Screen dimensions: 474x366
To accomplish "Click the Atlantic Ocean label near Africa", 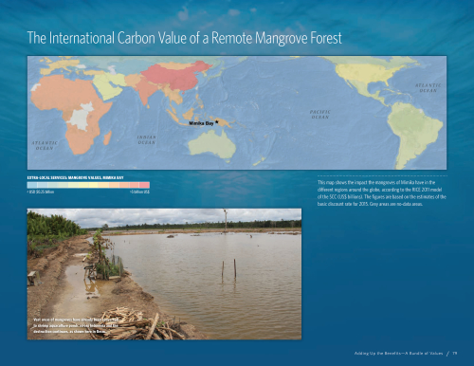I will pyautogui.click(x=45, y=145).
